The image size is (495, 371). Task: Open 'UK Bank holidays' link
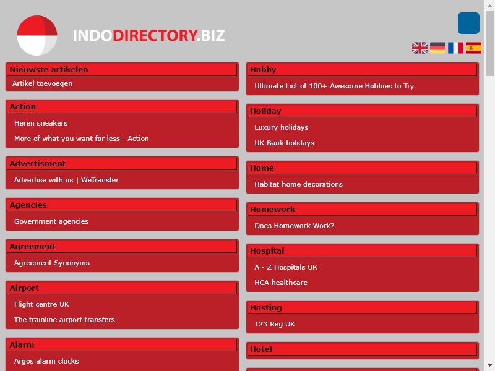tap(284, 143)
